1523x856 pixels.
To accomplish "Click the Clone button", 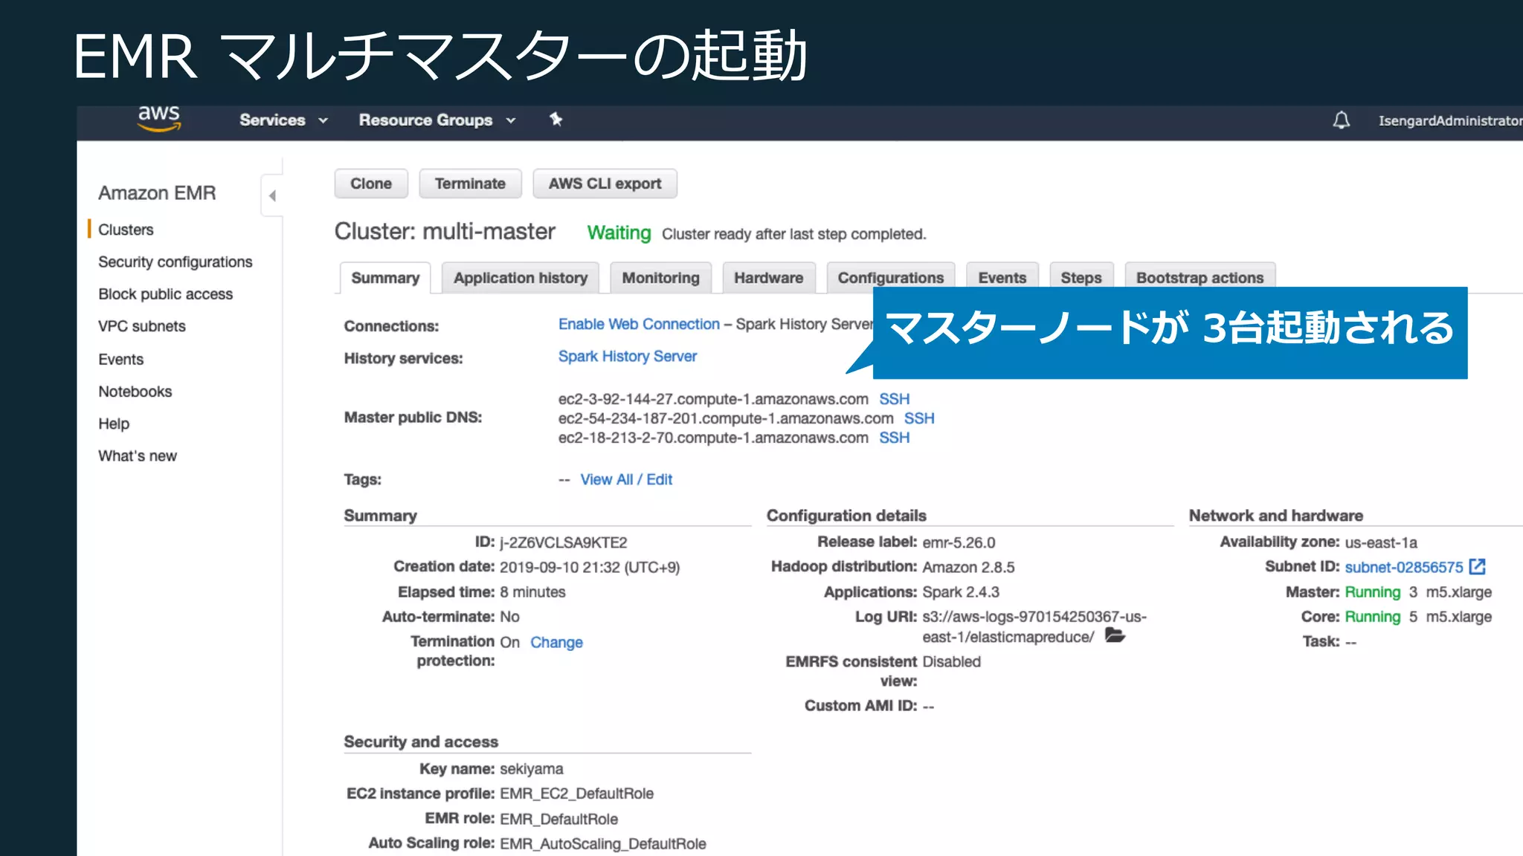I will pos(370,184).
